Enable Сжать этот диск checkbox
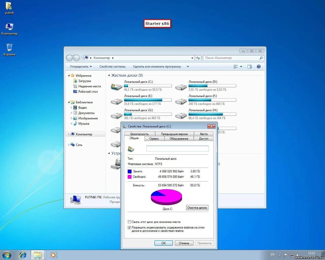 point(129,222)
